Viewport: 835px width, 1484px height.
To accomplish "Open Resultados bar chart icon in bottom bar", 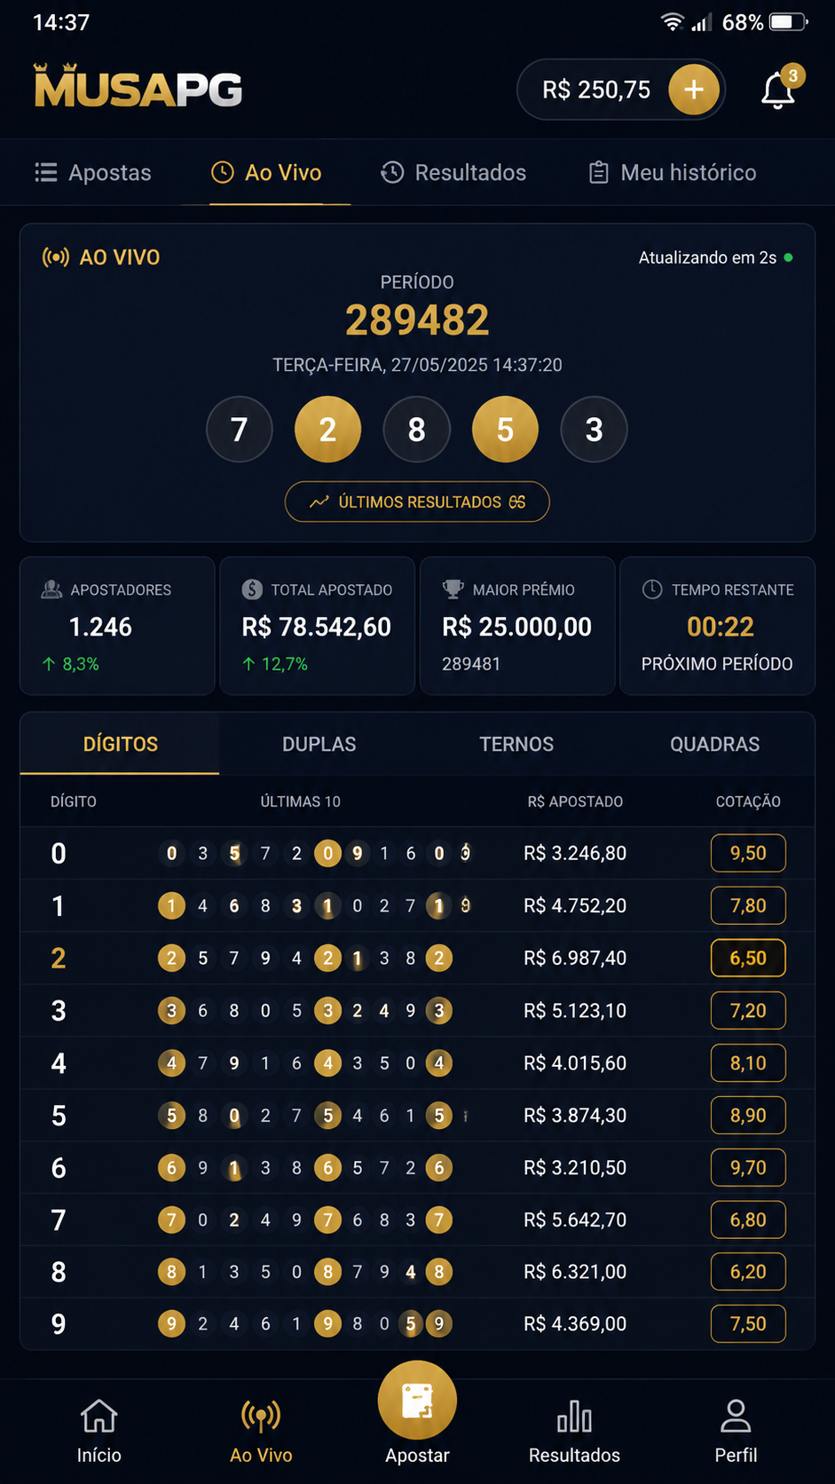I will [574, 1417].
